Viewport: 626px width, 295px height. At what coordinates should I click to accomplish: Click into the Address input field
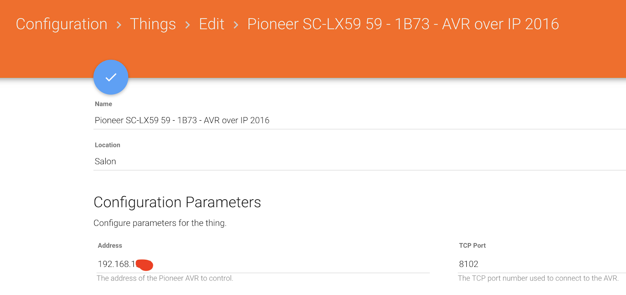[274, 264]
